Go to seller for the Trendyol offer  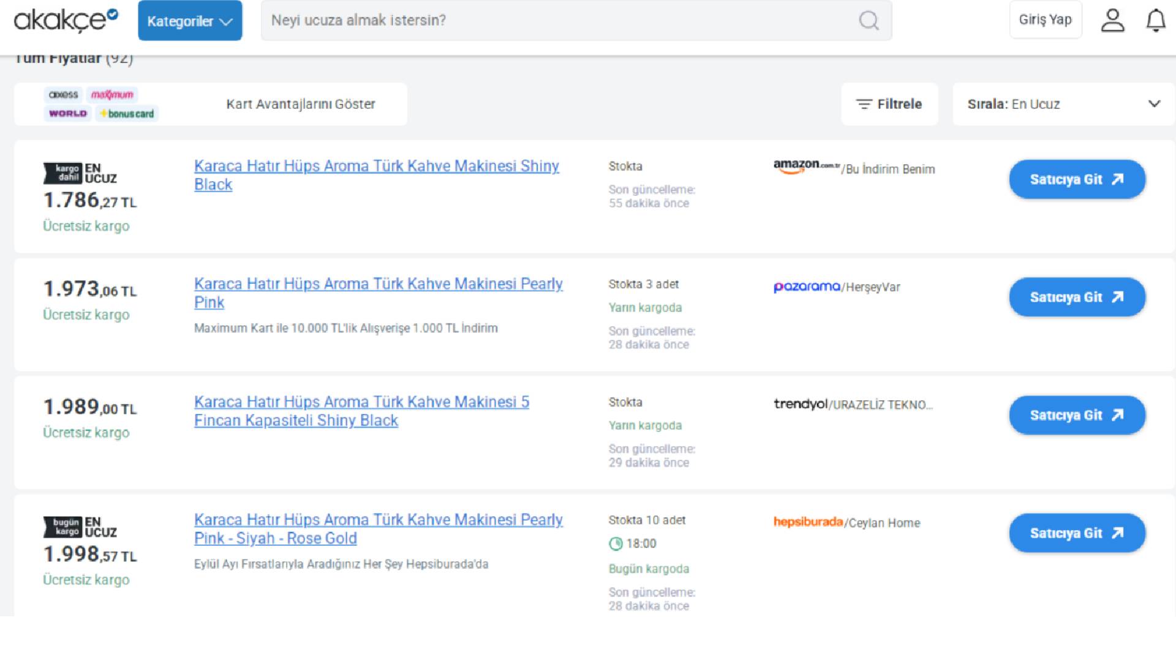click(x=1077, y=416)
